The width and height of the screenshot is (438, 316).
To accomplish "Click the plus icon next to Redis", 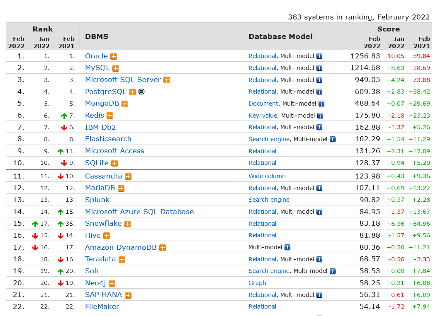I will click(110, 116).
